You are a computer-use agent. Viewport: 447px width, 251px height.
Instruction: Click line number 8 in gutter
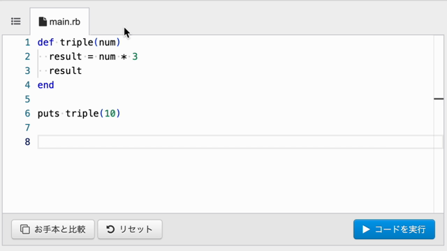click(x=27, y=142)
